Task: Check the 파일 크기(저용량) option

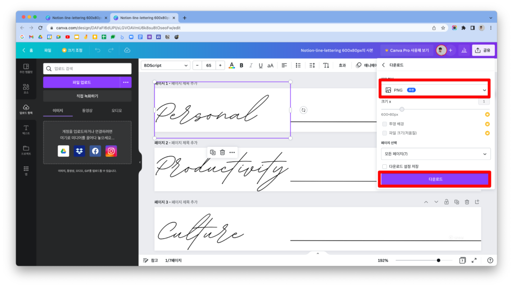Action: click(384, 133)
